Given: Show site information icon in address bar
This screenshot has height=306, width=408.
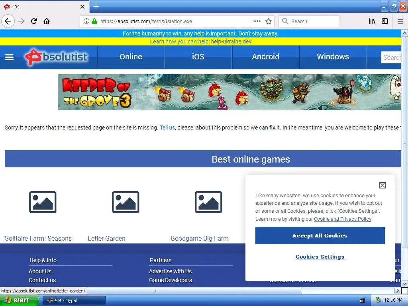Looking at the screenshot, I should click(86, 22).
